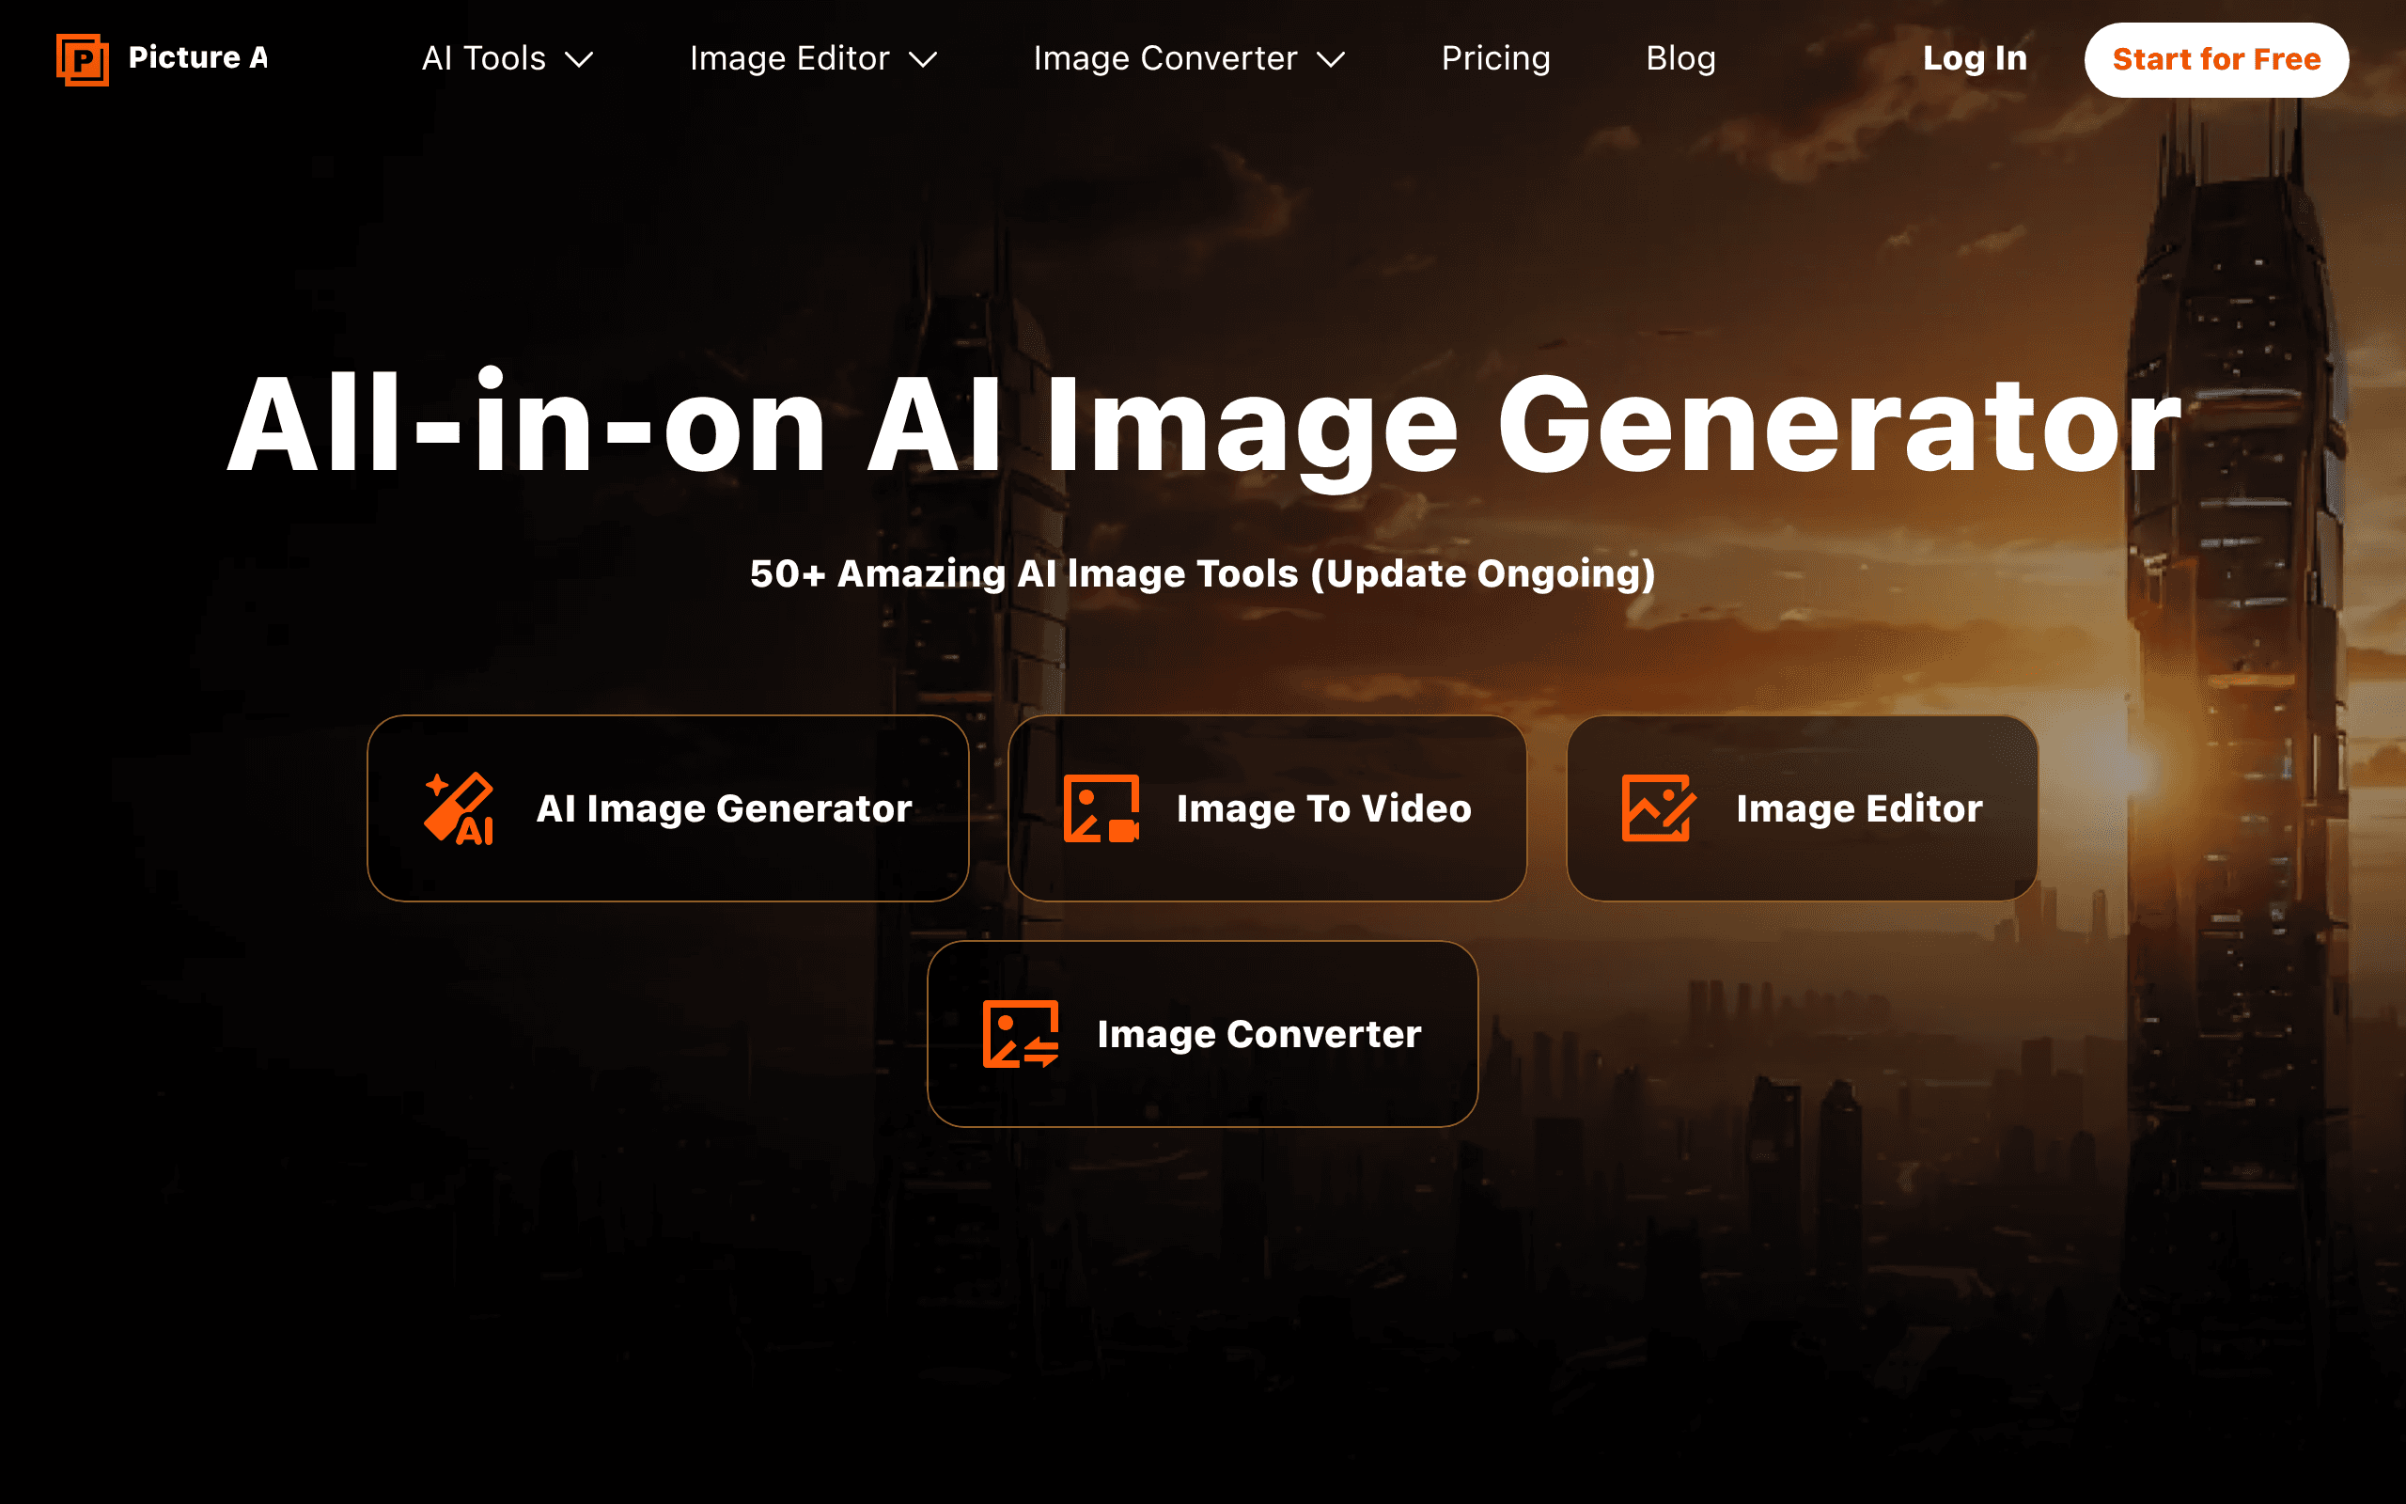Screen dimensions: 2406x1504
Task: Open the Image Converter menu in navbar
Action: click(1189, 58)
